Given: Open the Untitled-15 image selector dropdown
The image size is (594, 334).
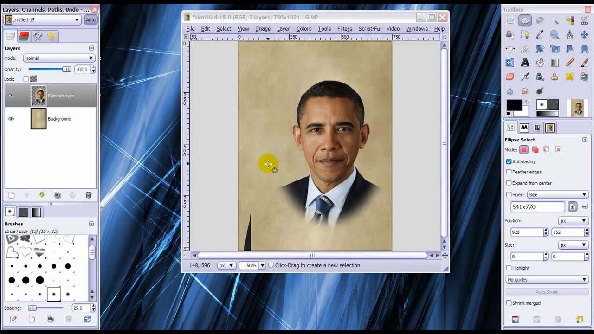Looking at the screenshot, I should tap(42, 20).
